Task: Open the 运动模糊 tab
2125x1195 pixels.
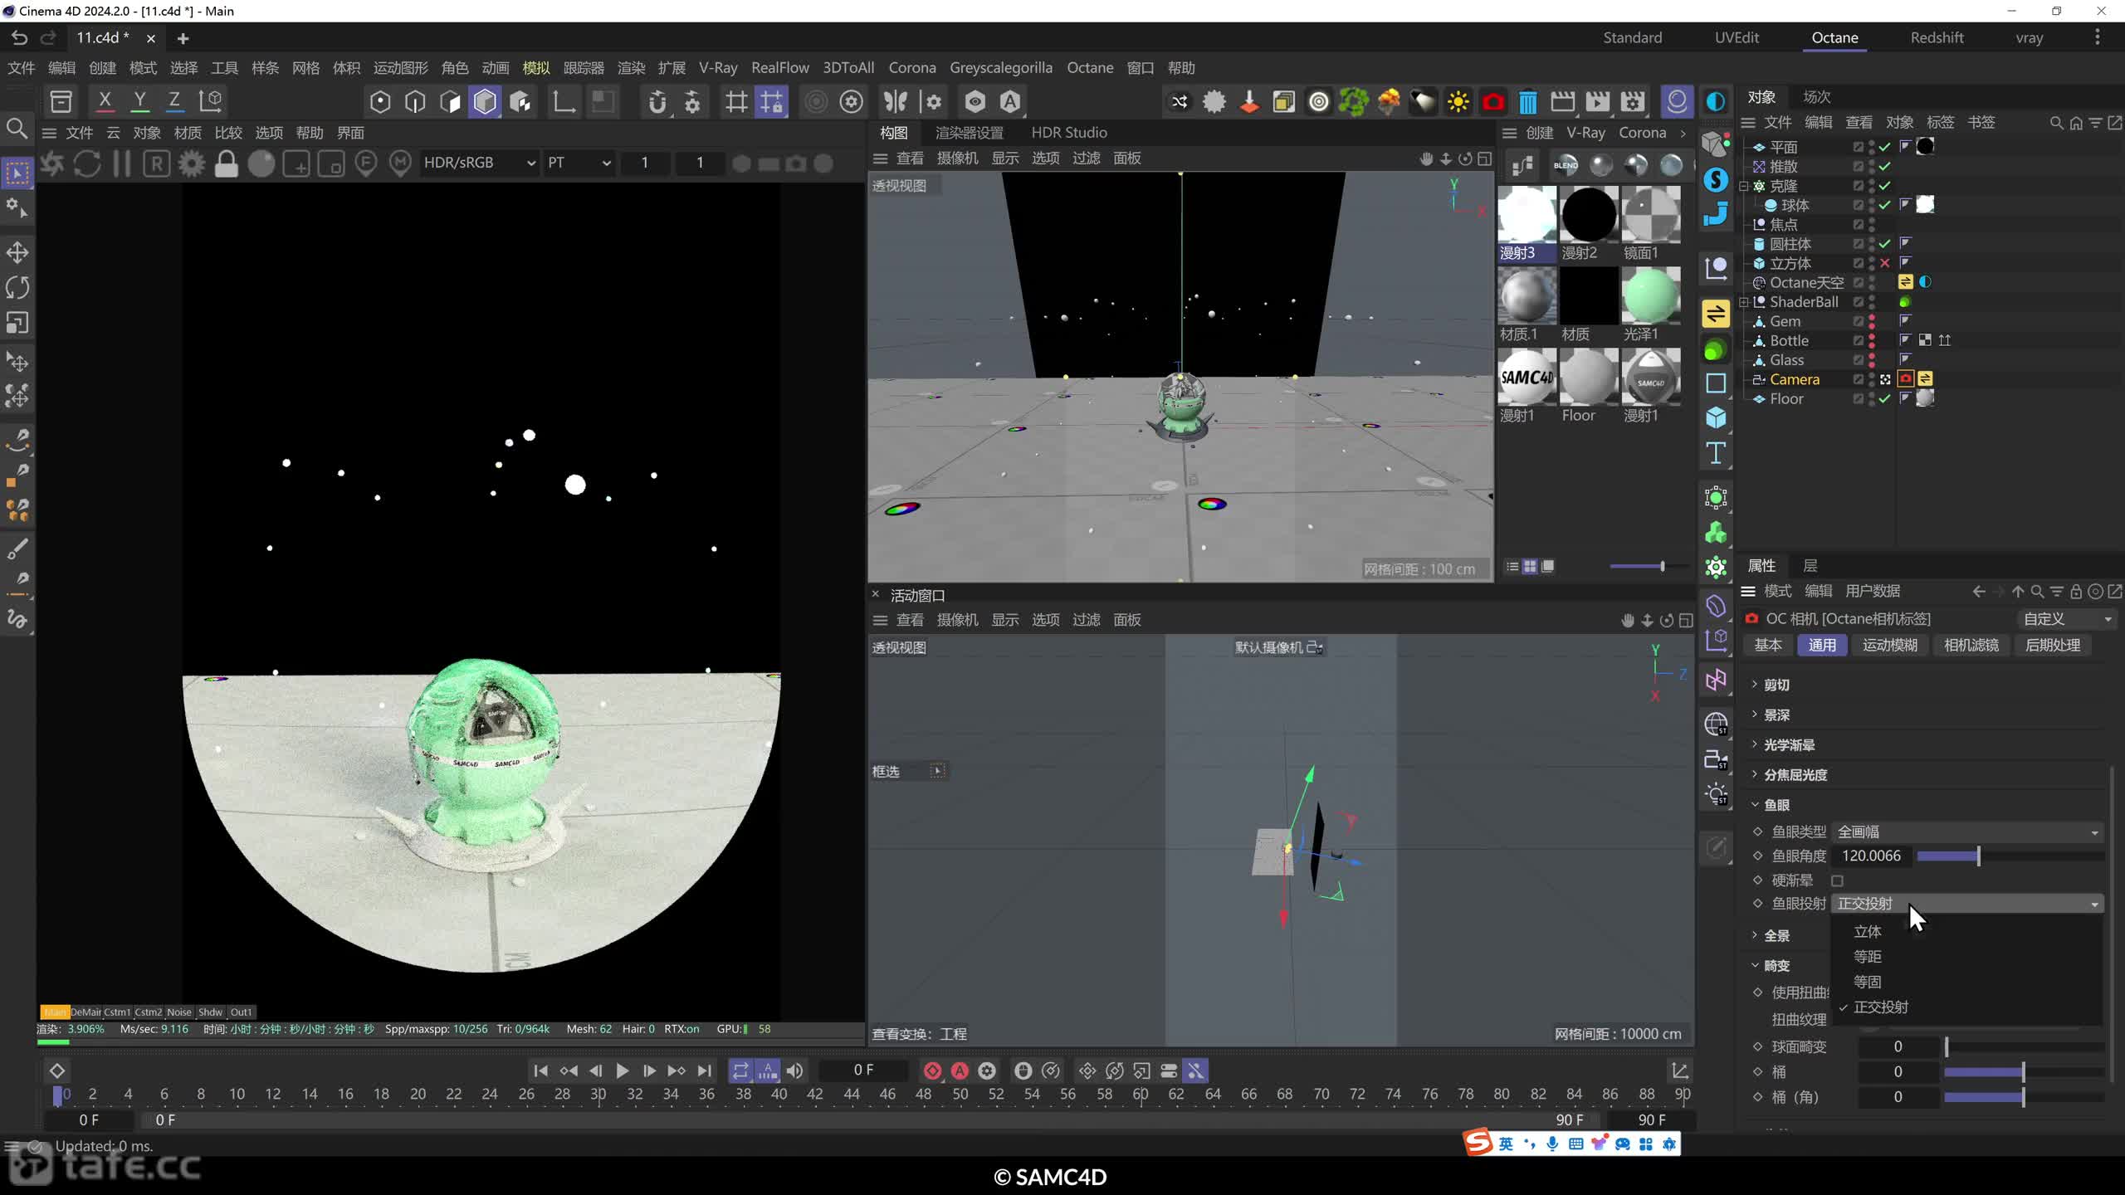Action: 1890,645
